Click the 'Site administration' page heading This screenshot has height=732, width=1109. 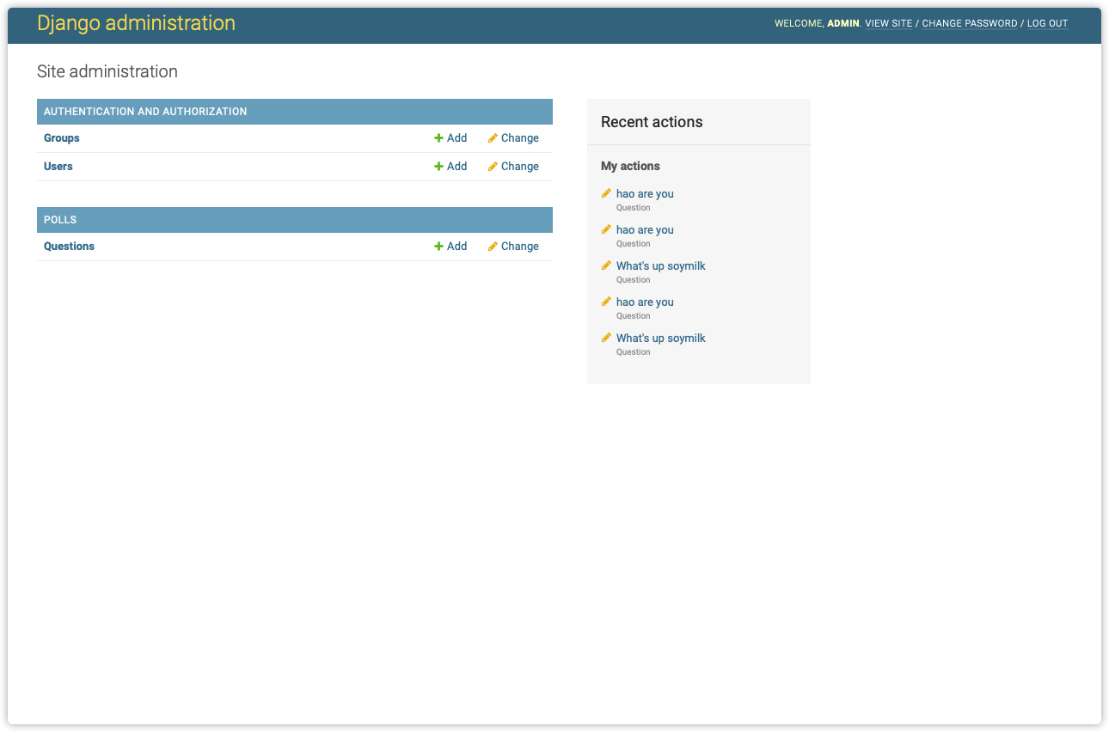(107, 71)
